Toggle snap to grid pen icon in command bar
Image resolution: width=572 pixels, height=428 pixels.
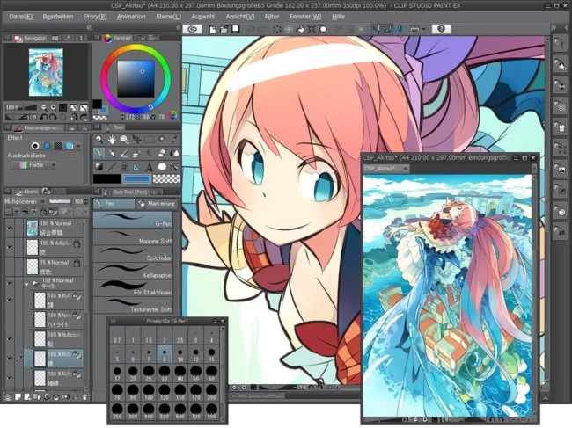(x=400, y=29)
